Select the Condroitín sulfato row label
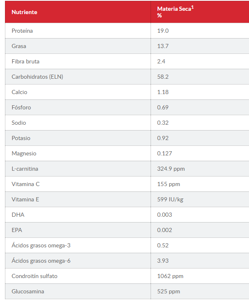 click(x=35, y=276)
